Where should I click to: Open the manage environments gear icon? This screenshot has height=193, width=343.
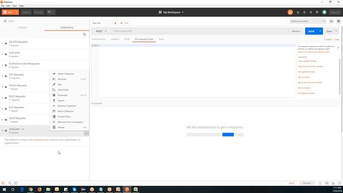pyautogui.click(x=338, y=21)
